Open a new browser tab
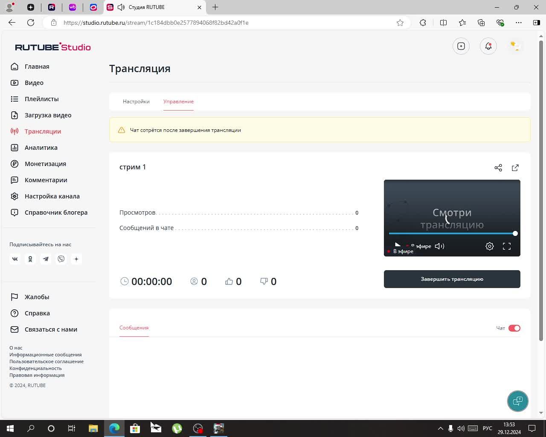The height and width of the screenshot is (437, 546). click(x=215, y=7)
